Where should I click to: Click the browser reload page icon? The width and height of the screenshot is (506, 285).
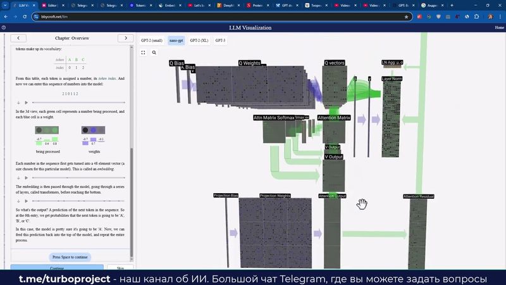pyautogui.click(x=25, y=16)
